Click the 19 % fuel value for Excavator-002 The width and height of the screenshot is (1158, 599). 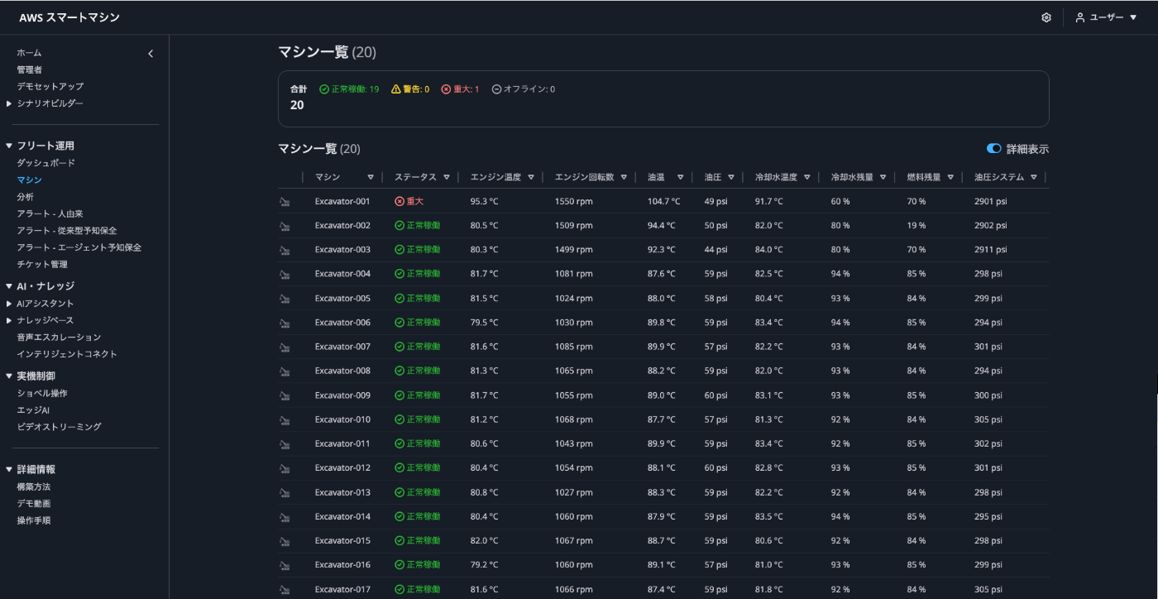coord(916,225)
